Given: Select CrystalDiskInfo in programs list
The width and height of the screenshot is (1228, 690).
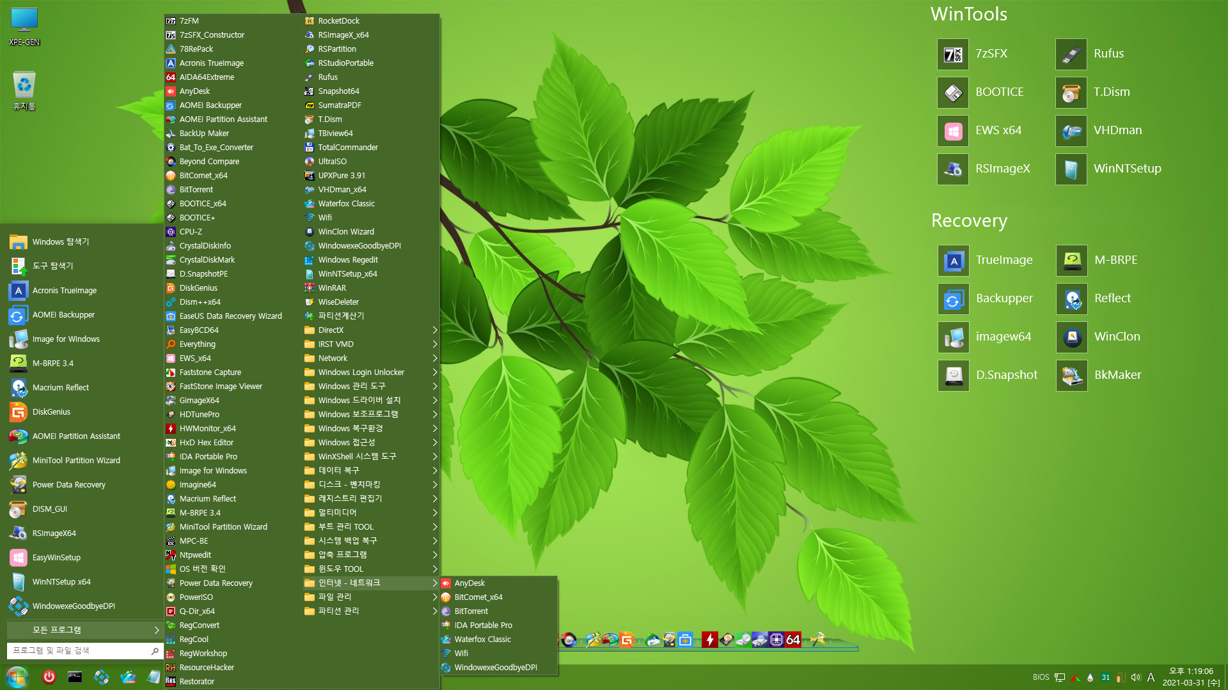Looking at the screenshot, I should coord(233,246).
